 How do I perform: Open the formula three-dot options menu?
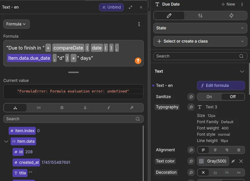pos(139,24)
